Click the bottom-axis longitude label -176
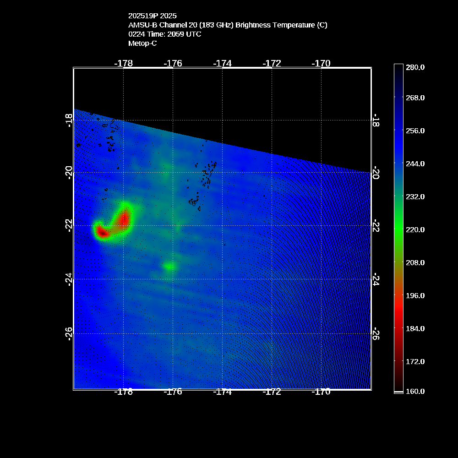Viewport: 458px width, 458px height. (173, 392)
